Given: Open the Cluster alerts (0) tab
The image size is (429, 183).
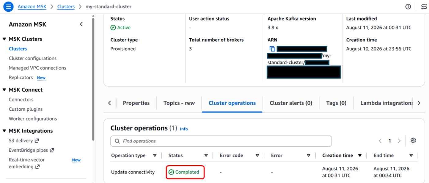Looking at the screenshot, I should 291,103.
